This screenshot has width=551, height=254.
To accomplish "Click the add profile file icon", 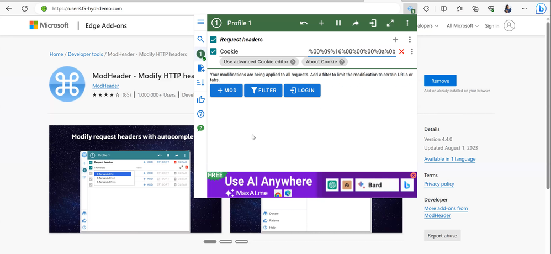I will [x=201, y=68].
